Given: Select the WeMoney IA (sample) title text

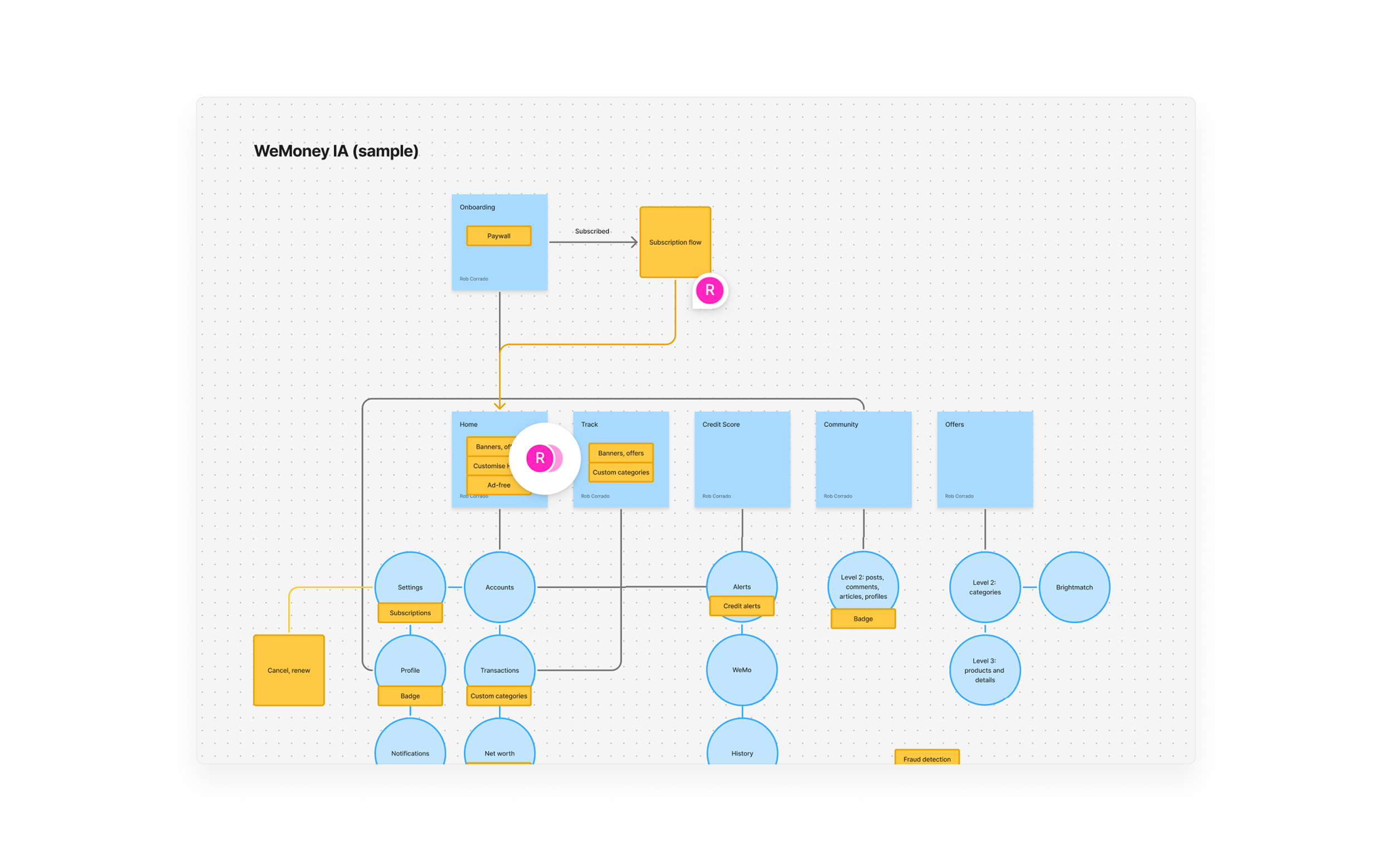Looking at the screenshot, I should (x=336, y=151).
